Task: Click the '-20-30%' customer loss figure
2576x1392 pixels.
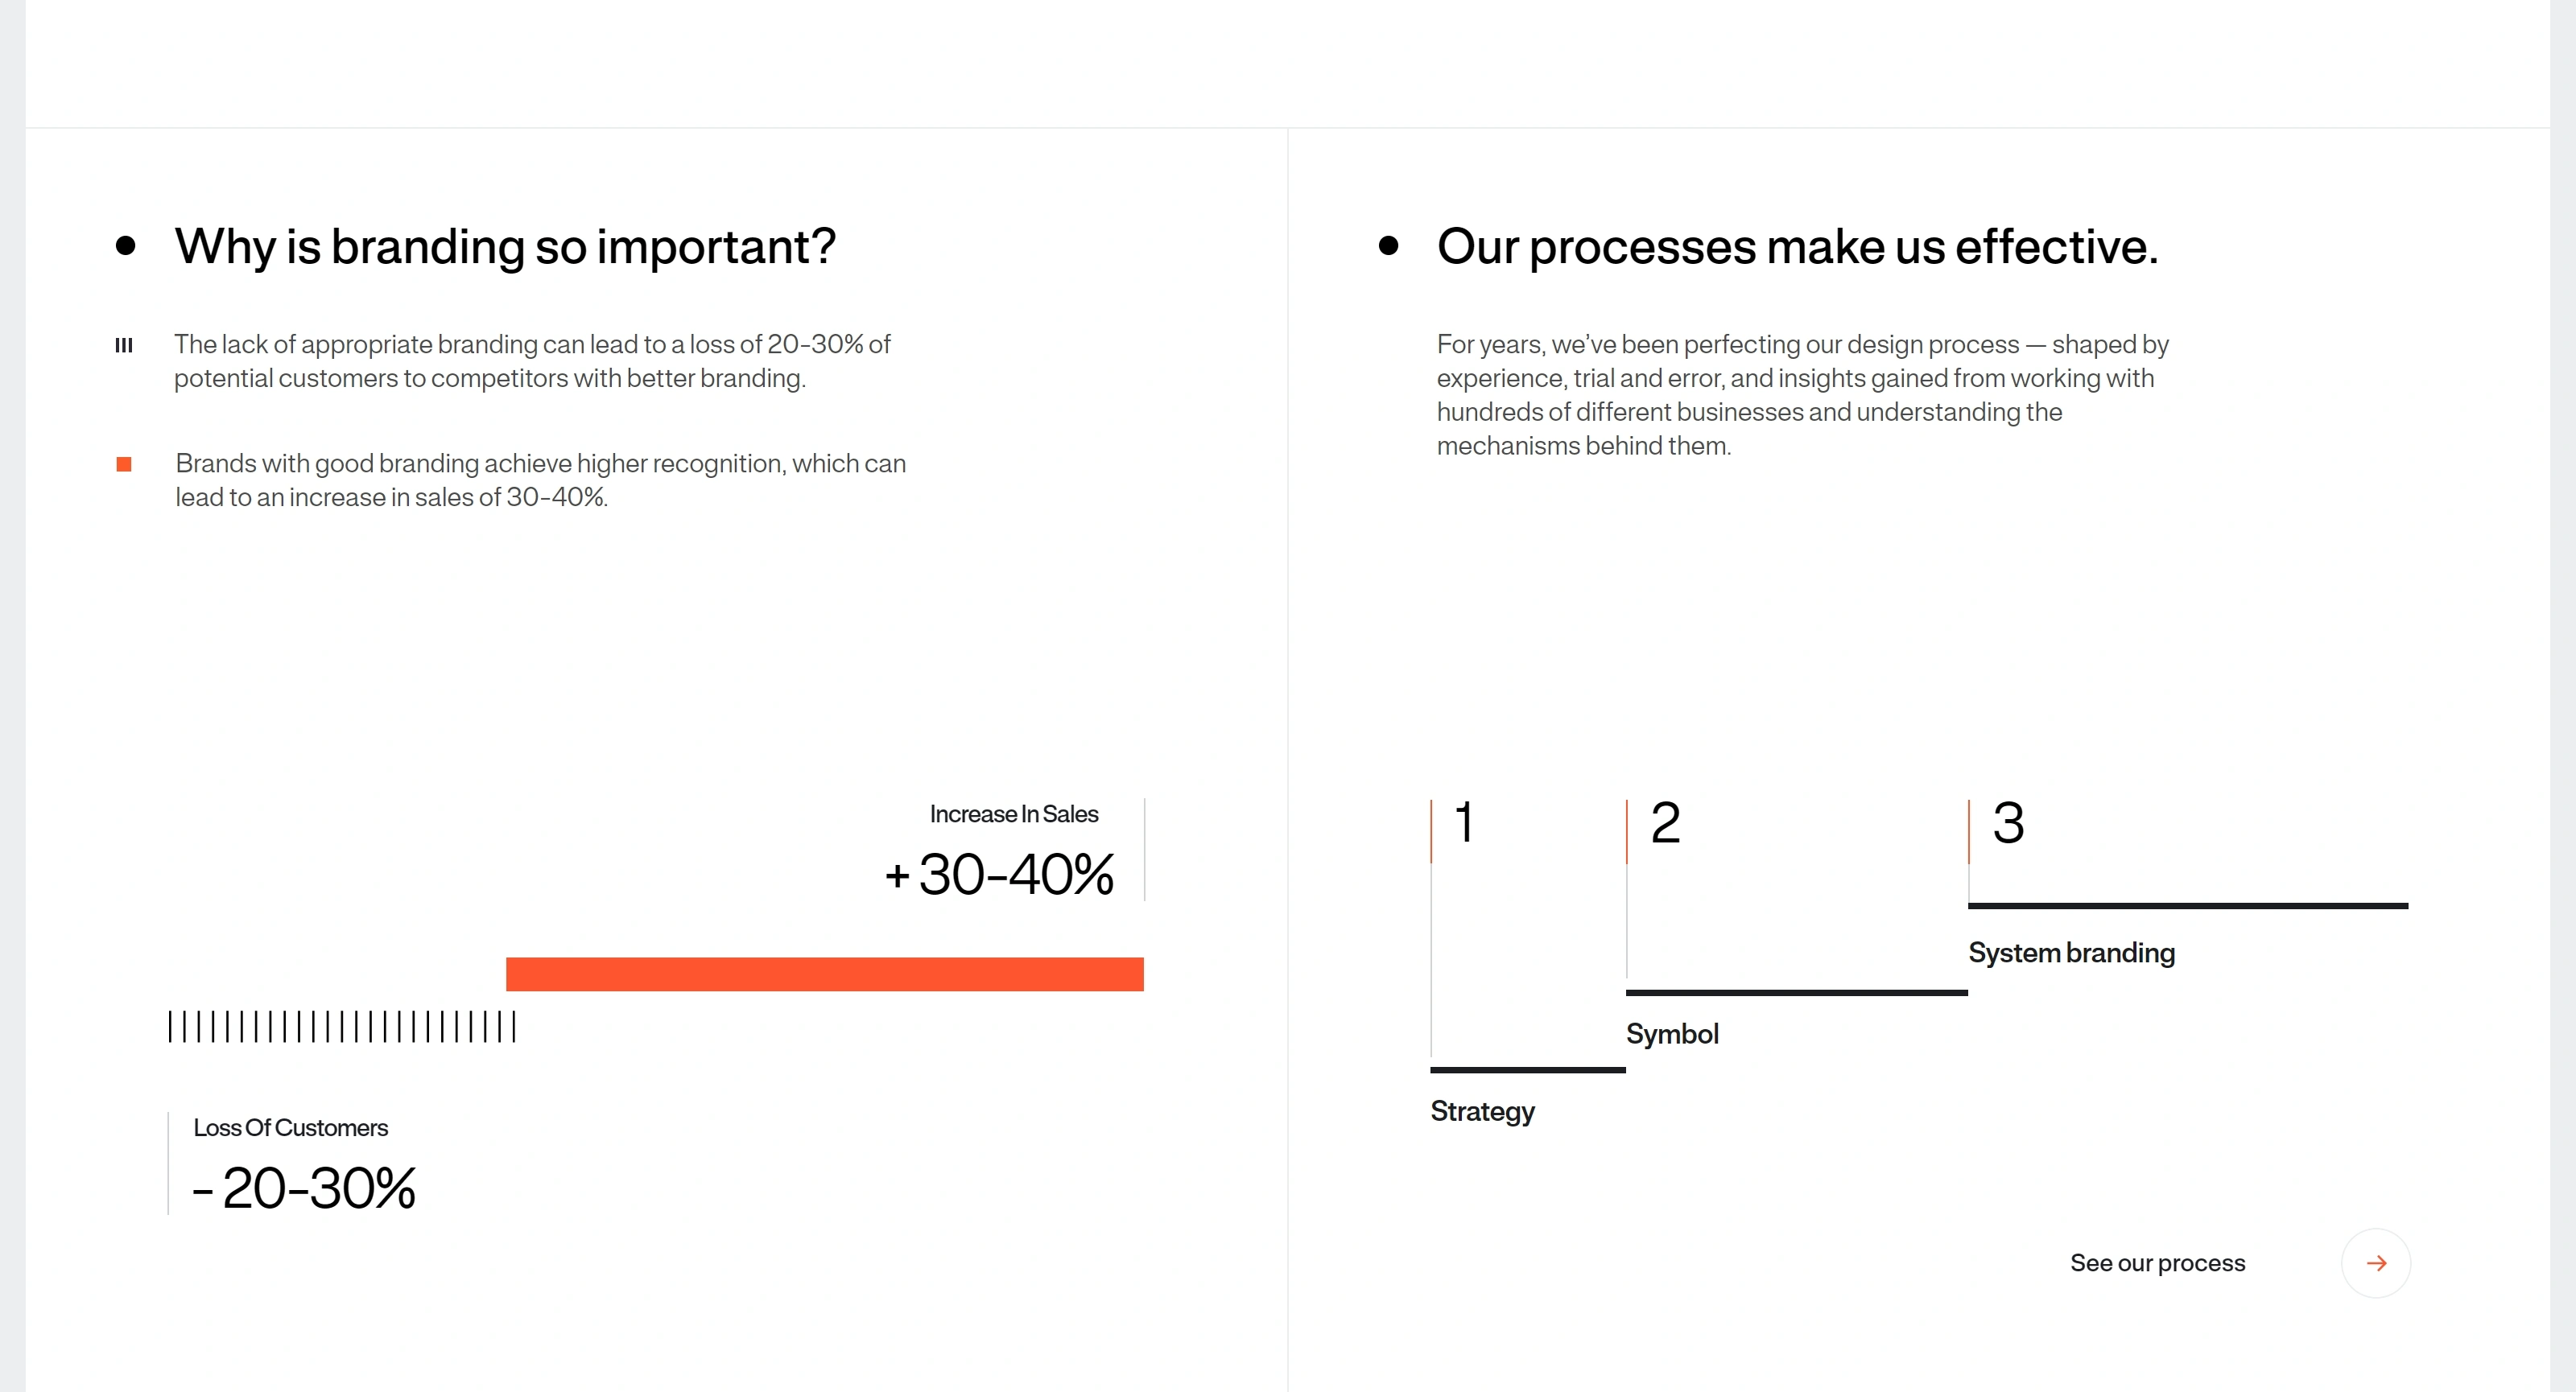Action: [x=304, y=1188]
